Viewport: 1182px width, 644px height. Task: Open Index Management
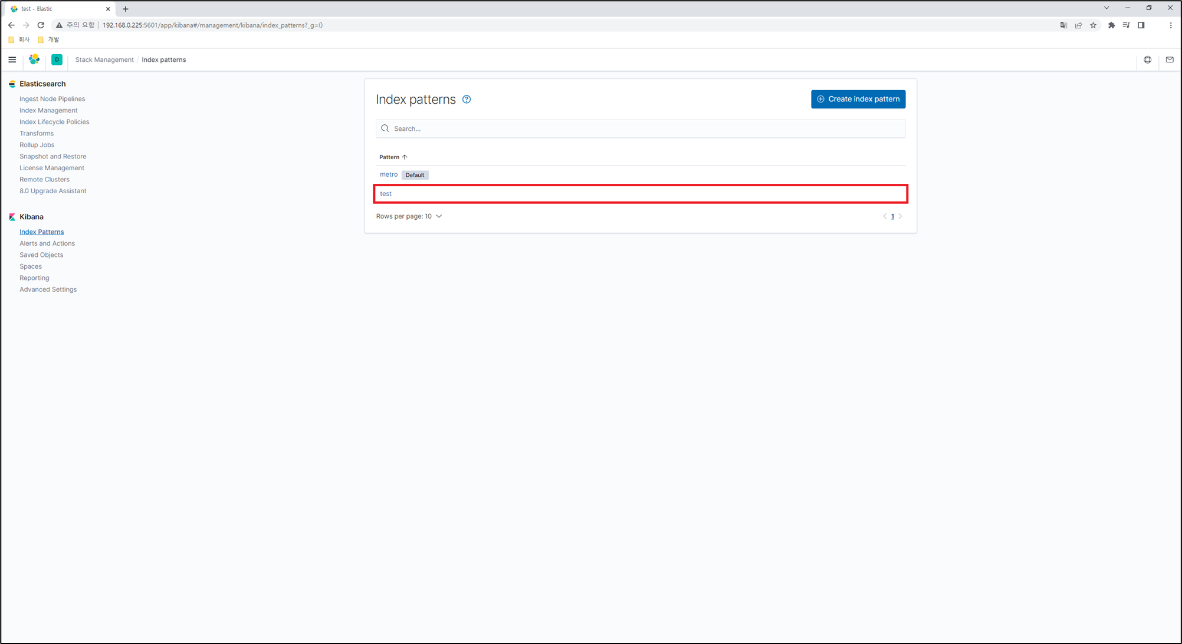click(48, 110)
